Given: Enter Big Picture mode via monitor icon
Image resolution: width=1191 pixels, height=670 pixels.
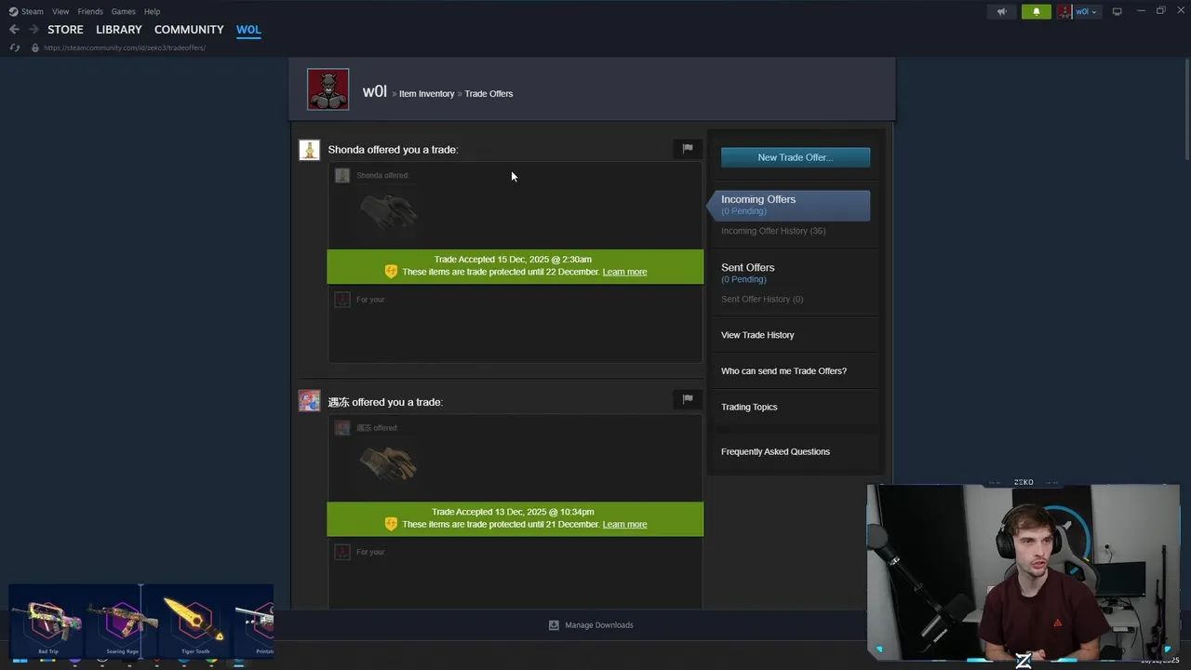Looking at the screenshot, I should 1117,11.
